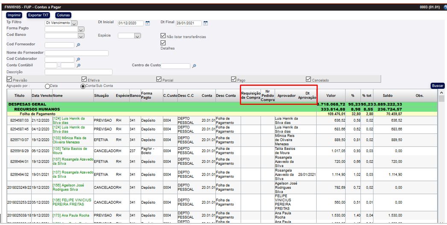This screenshot has width=447, height=225.
Task: Click the help icon in title bar
Action: [444, 8]
